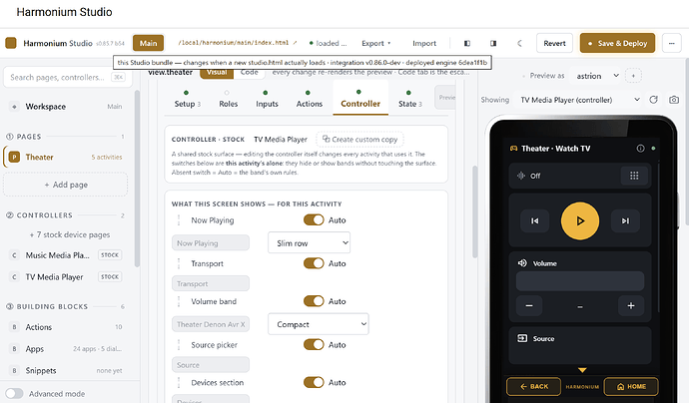
Task: Click volume plus button in preview
Action: point(631,305)
